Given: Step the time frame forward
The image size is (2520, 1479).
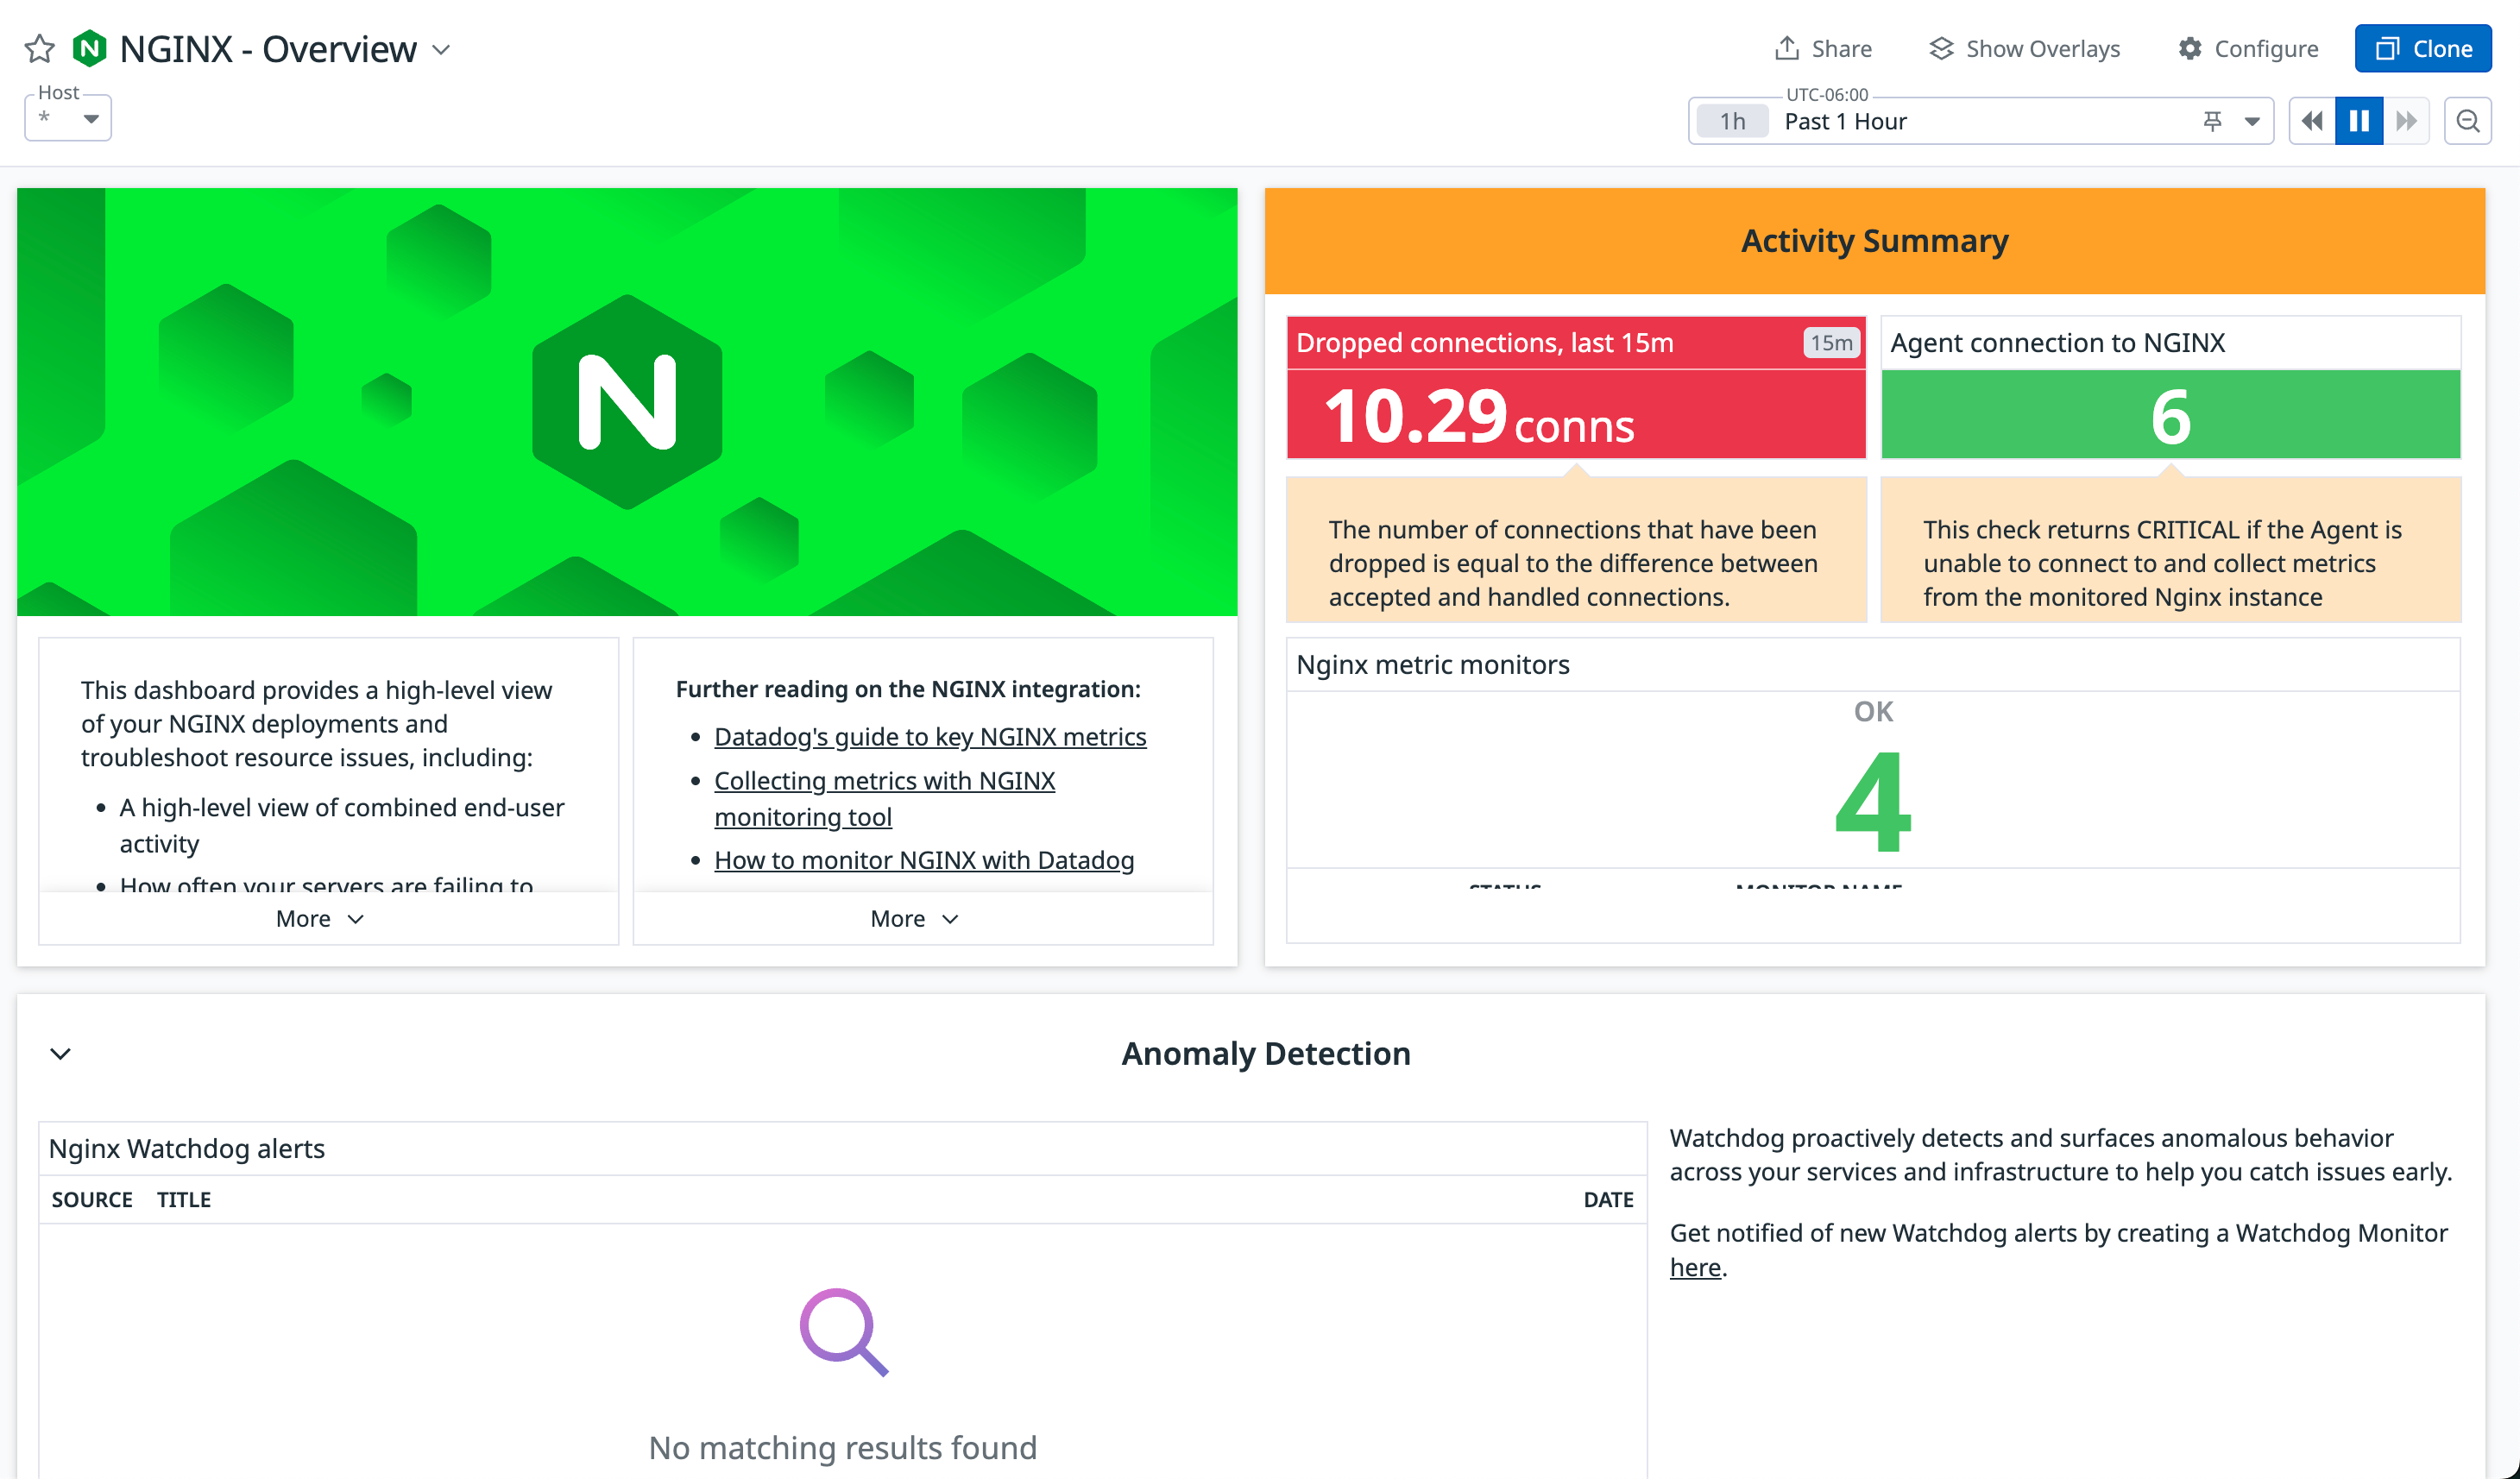Looking at the screenshot, I should coord(2406,121).
